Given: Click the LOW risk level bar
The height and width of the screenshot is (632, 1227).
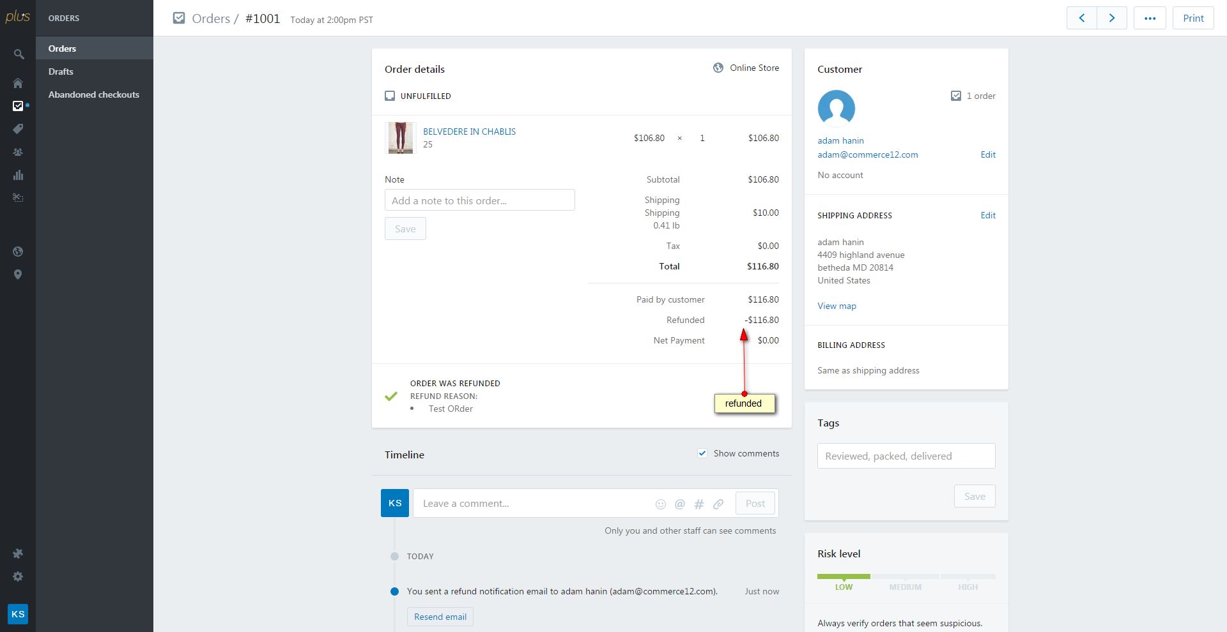Looking at the screenshot, I should [844, 576].
